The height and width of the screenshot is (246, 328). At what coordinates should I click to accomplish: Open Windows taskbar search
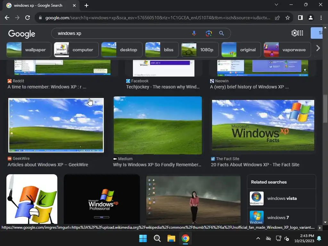157,238
